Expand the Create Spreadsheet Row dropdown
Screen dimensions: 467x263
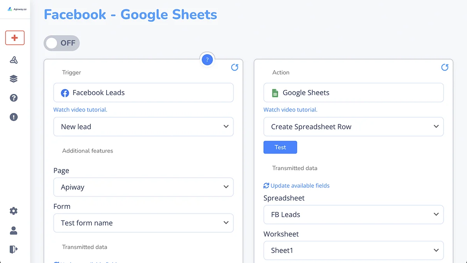(353, 127)
